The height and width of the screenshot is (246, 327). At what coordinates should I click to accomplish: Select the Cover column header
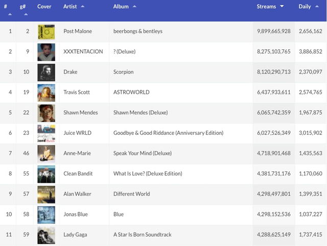coord(44,7)
